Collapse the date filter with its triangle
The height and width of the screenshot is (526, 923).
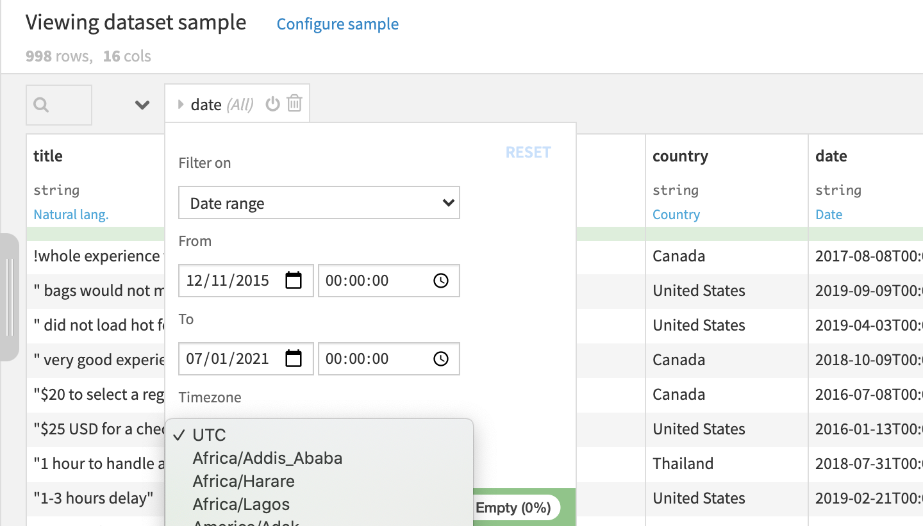181,104
